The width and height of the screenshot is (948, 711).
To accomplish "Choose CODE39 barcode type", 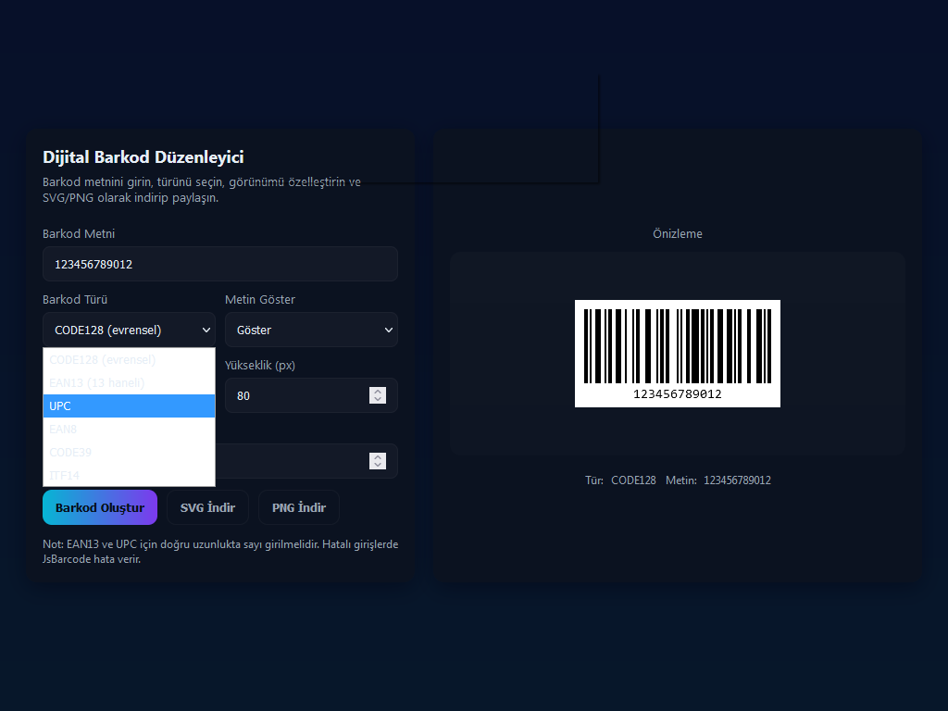I will [x=129, y=453].
